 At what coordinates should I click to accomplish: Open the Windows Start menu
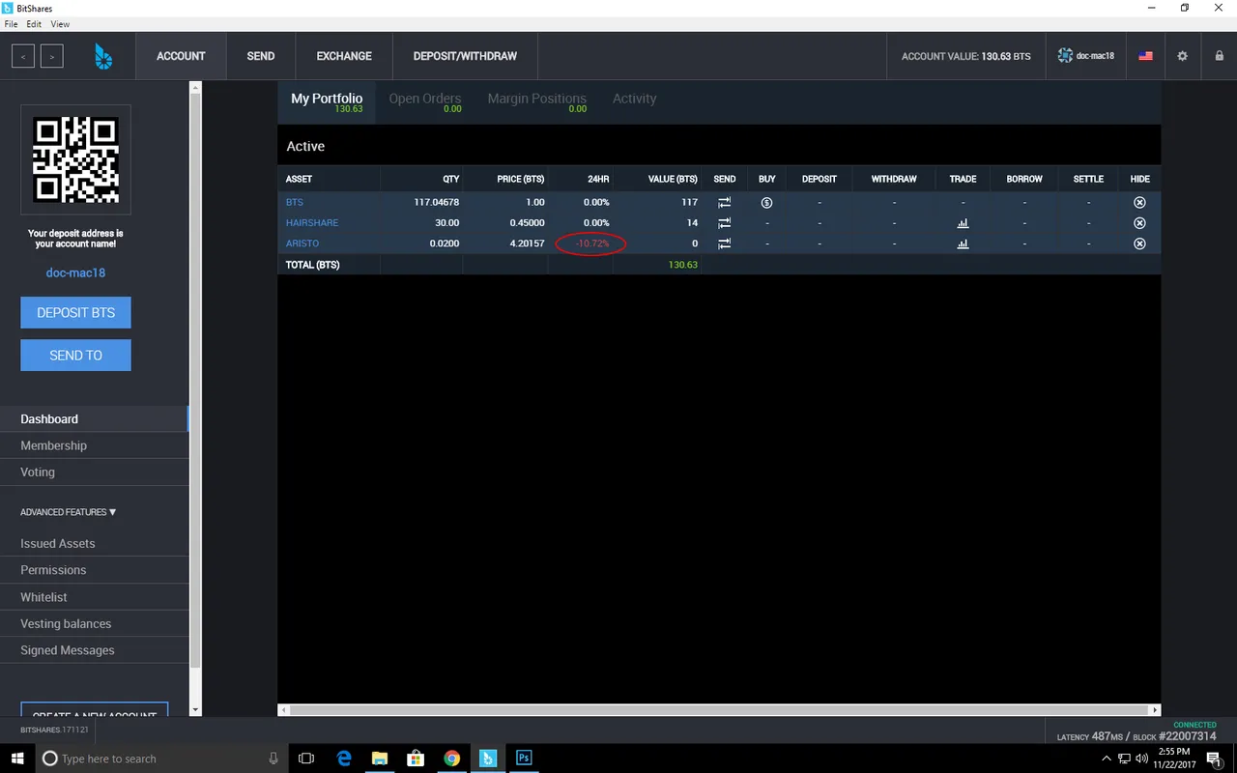point(18,759)
